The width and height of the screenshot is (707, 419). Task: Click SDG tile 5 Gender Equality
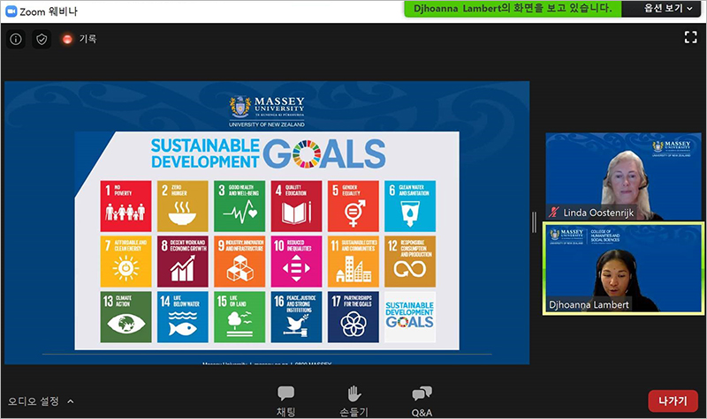pyautogui.click(x=353, y=206)
